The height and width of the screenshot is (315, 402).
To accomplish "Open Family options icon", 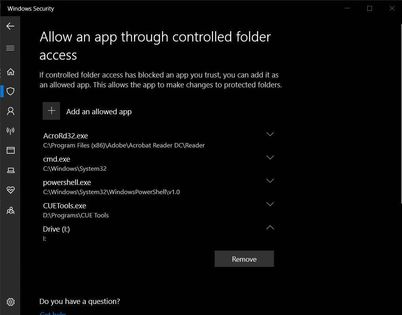I will 11,210.
